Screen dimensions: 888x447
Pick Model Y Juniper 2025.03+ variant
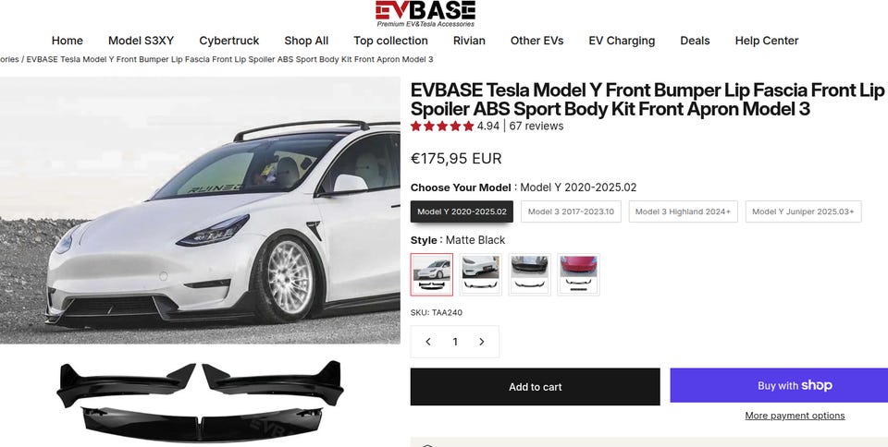(x=803, y=211)
